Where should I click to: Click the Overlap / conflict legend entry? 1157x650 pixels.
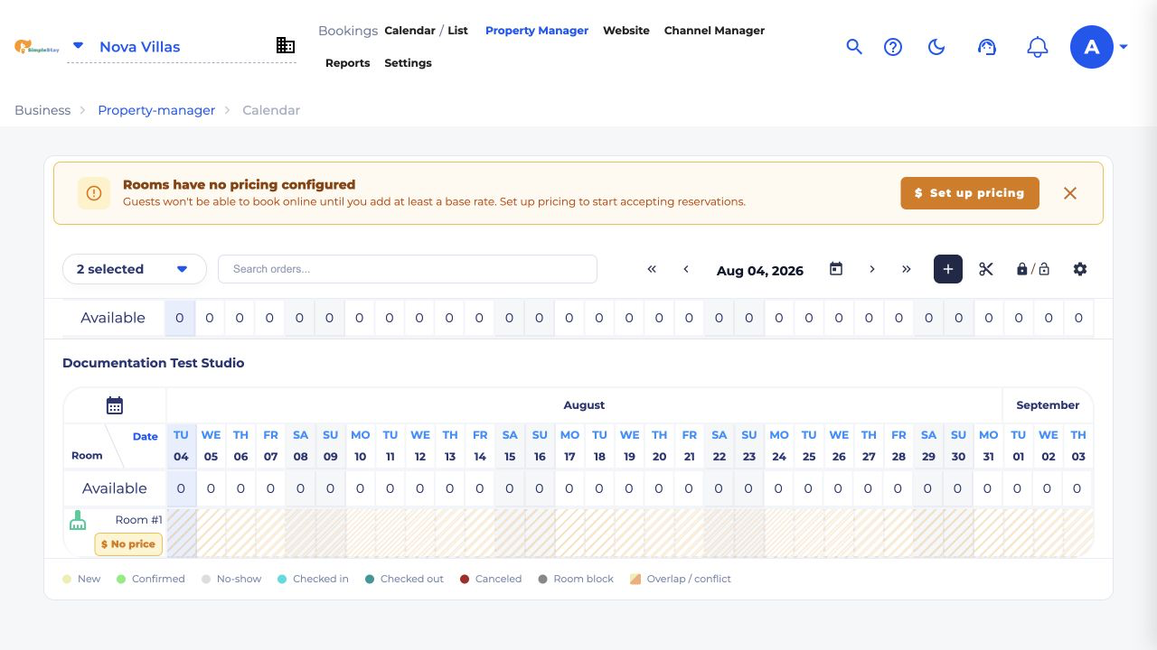coord(681,579)
